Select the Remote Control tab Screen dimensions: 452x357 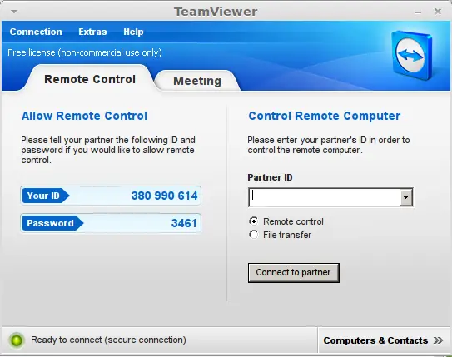point(90,79)
